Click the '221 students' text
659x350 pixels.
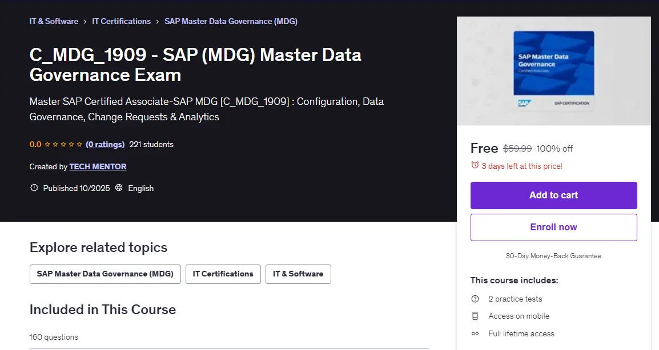151,144
